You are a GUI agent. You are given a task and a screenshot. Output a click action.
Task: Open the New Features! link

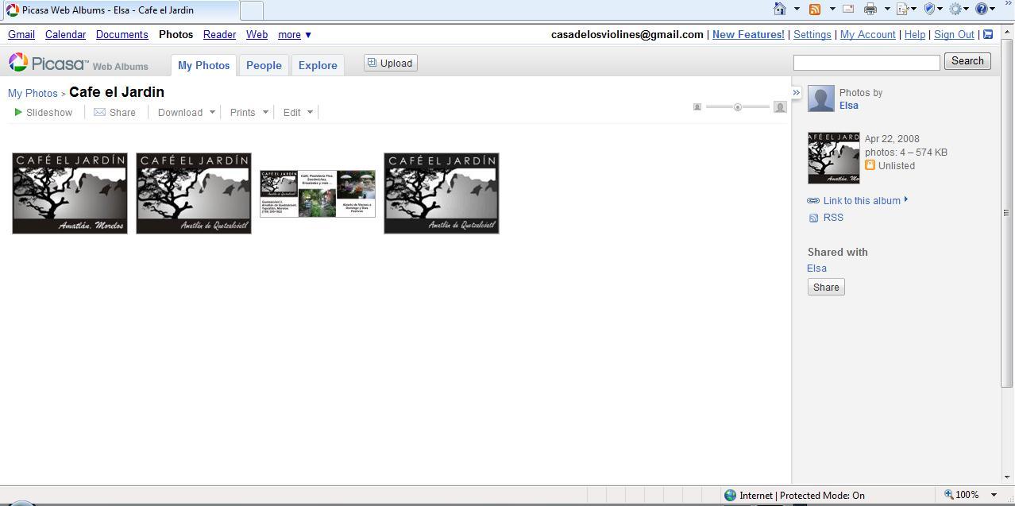[x=747, y=34]
